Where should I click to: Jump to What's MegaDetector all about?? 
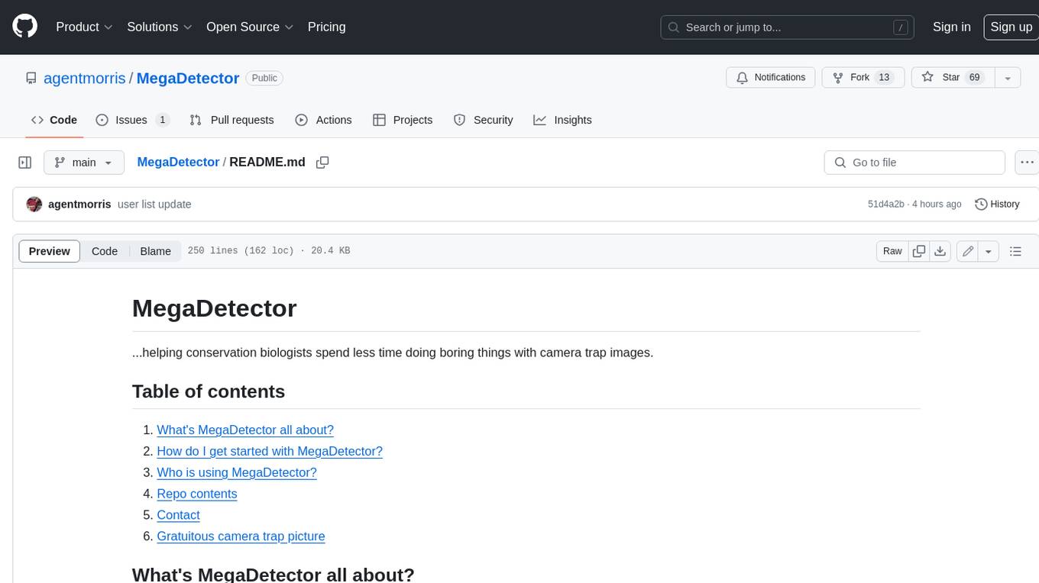click(245, 430)
